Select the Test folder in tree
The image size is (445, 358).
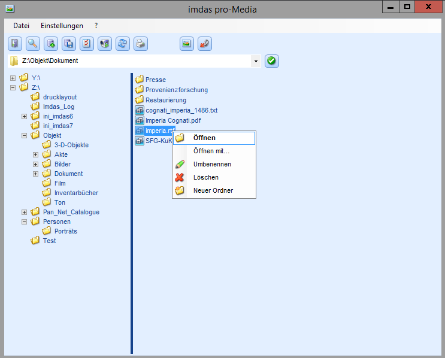click(49, 241)
